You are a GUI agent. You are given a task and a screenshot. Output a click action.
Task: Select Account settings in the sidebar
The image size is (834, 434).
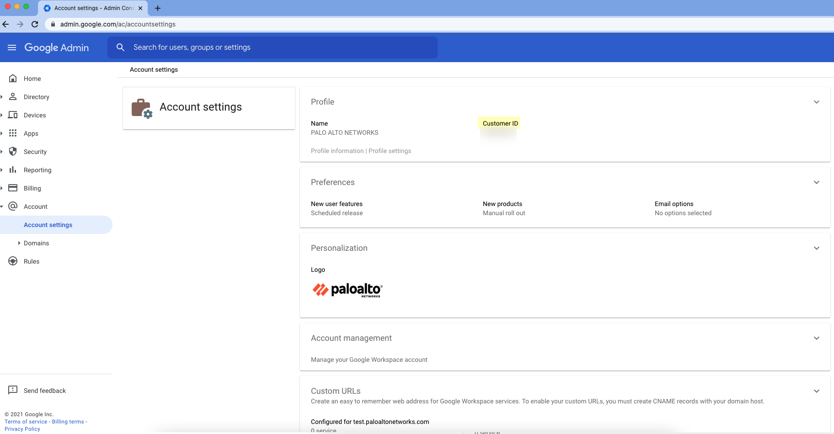click(56, 225)
